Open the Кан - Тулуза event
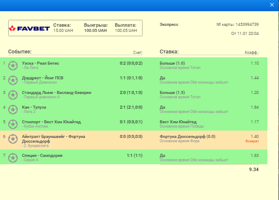The width and height of the screenshot is (279, 200). pyautogui.click(x=34, y=107)
